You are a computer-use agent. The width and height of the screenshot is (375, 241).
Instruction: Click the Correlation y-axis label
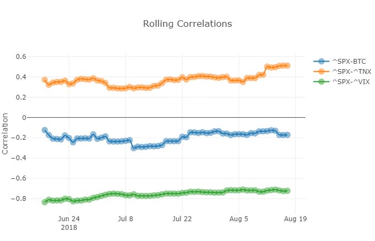coord(6,133)
